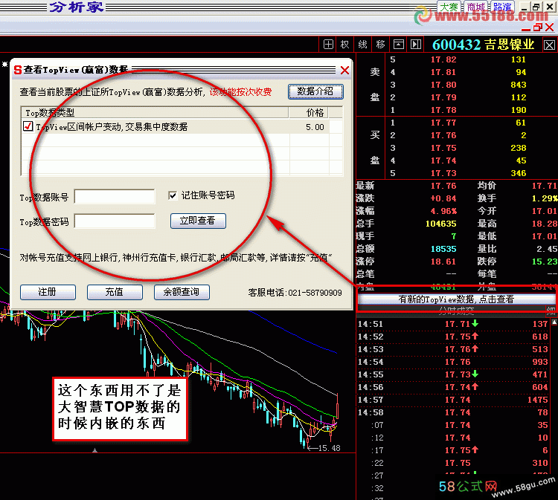Select the TopView区间帐户变动,交易集中度数据 row
This screenshot has height=500, width=558.
coord(182,126)
